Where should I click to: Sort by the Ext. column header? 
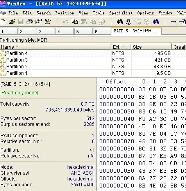[x=121, y=47]
